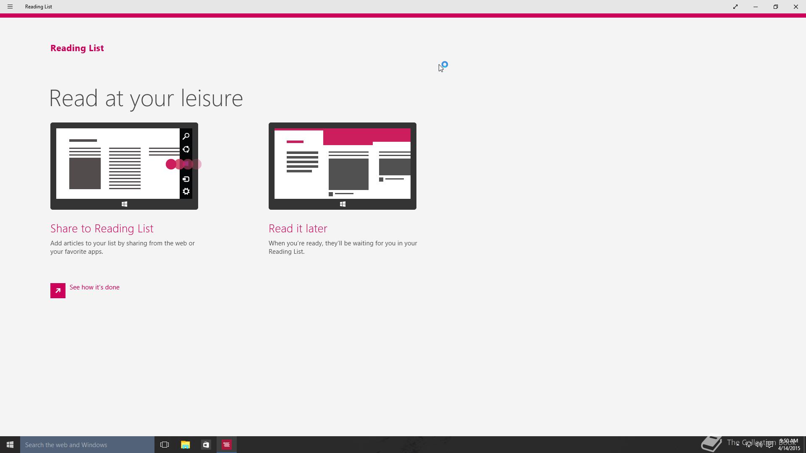Viewport: 806px width, 453px height.
Task: Click the 'Search the web and Windows' box
Action: [87, 445]
